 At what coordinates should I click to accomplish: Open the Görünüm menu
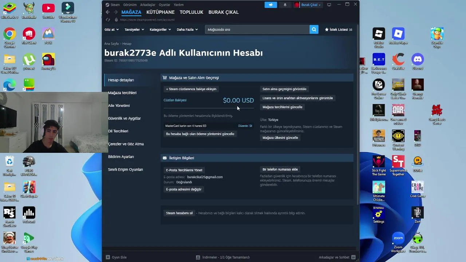point(130,5)
